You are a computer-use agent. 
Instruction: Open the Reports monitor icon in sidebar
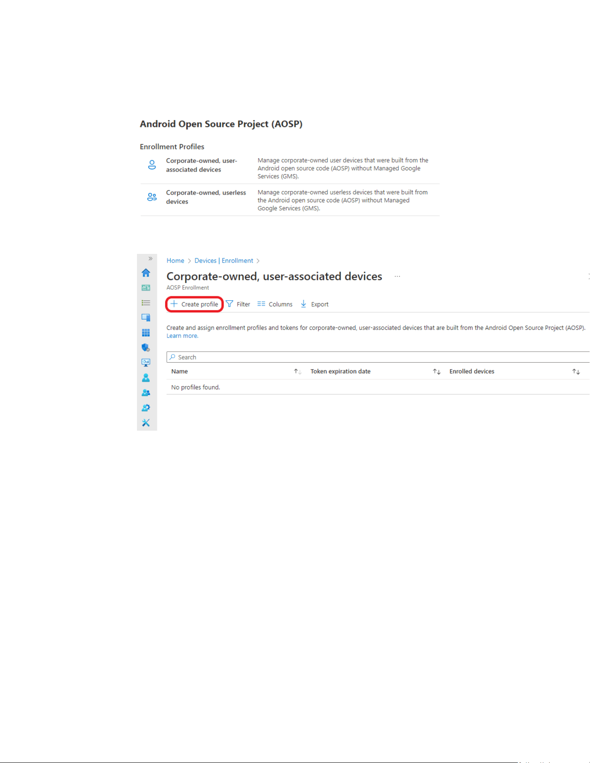click(x=146, y=363)
